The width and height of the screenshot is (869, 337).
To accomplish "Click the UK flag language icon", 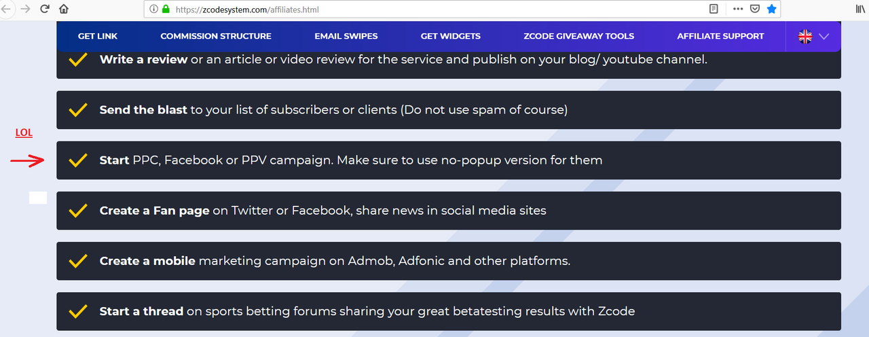I will tap(805, 37).
